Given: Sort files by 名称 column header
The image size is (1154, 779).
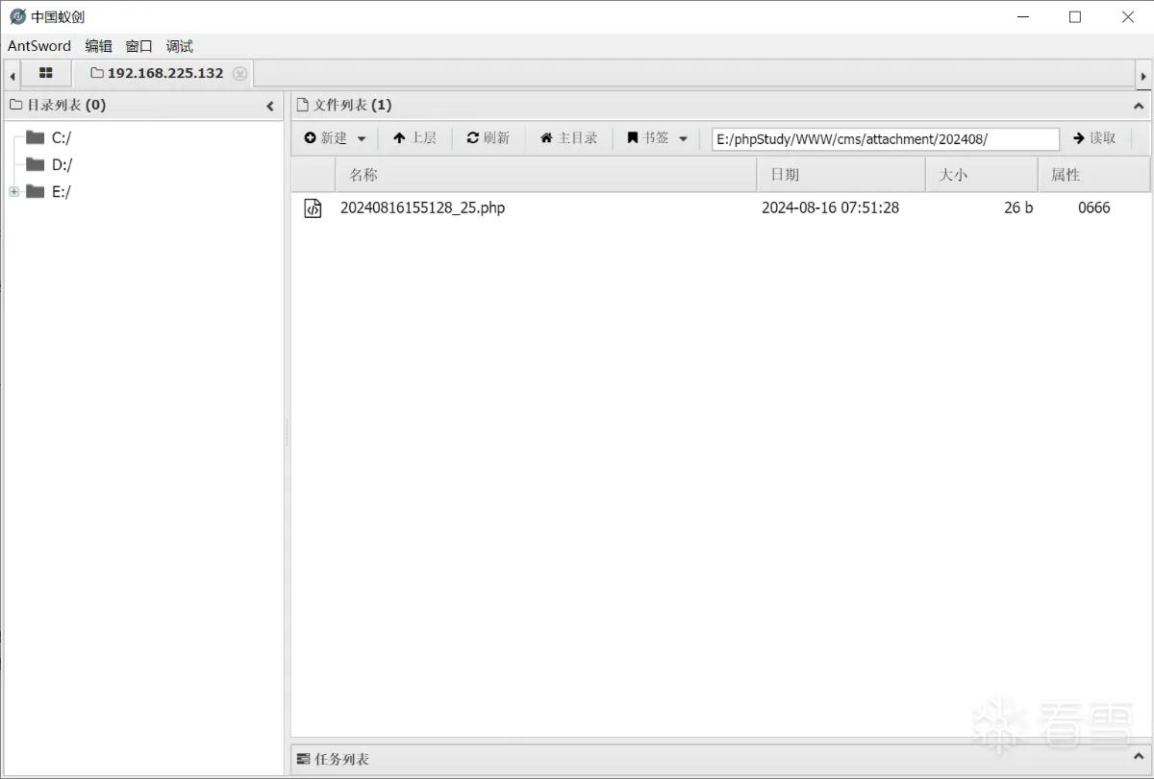Looking at the screenshot, I should point(546,175).
